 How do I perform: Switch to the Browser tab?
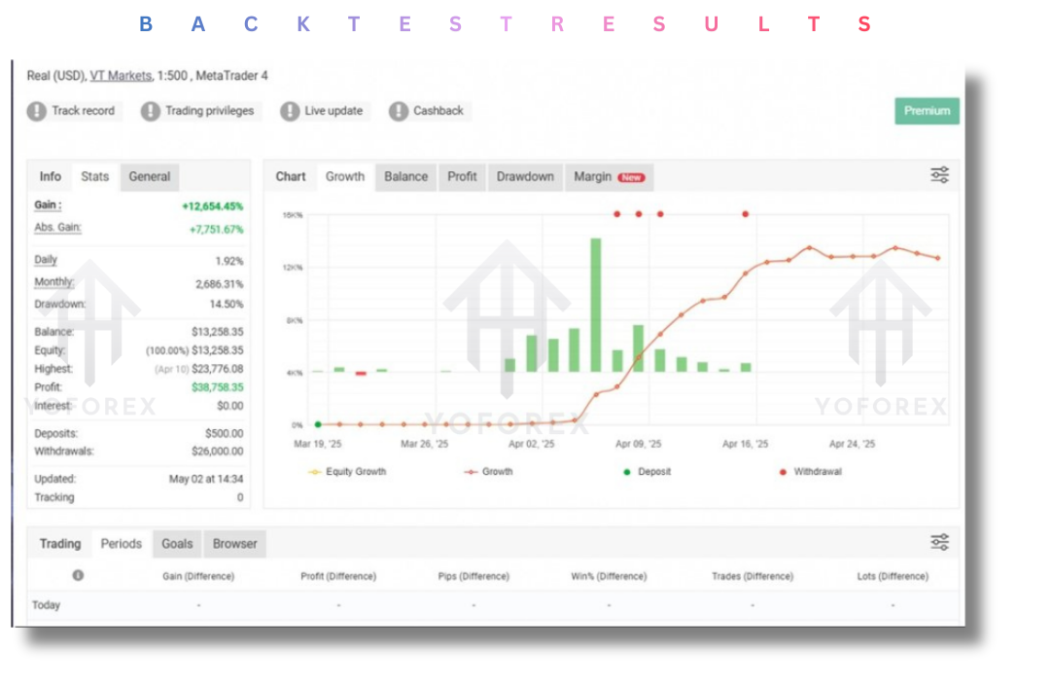tap(234, 544)
